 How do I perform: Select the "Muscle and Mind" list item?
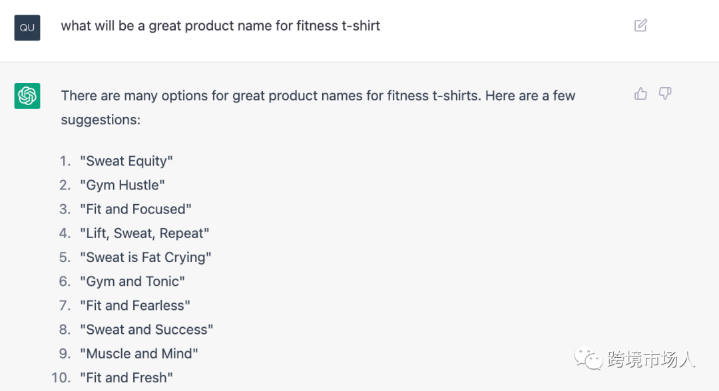click(x=139, y=353)
